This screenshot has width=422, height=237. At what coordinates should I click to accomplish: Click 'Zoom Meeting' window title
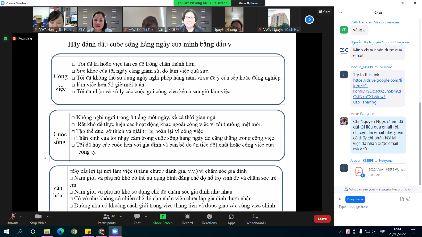pos(17,3)
